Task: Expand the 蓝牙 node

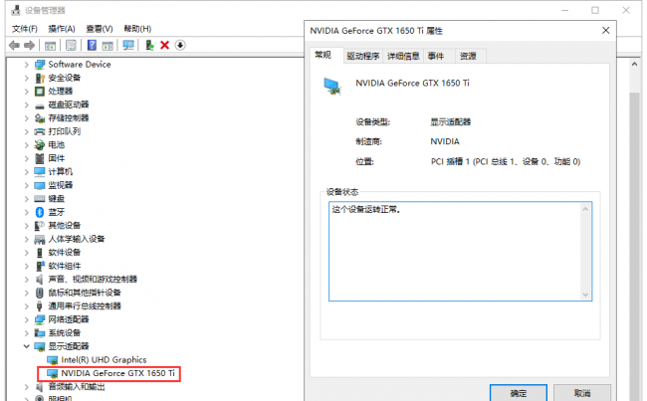Action: (x=27, y=213)
